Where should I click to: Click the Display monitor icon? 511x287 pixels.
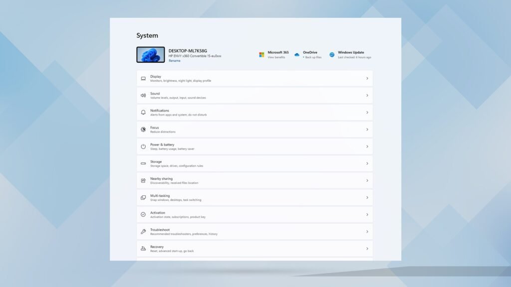(143, 78)
